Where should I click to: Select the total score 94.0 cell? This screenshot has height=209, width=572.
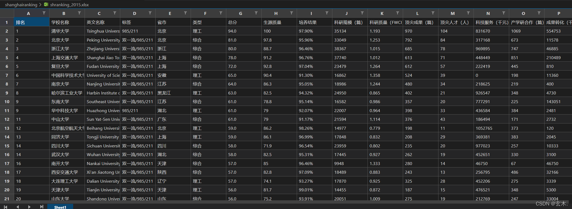click(244, 31)
